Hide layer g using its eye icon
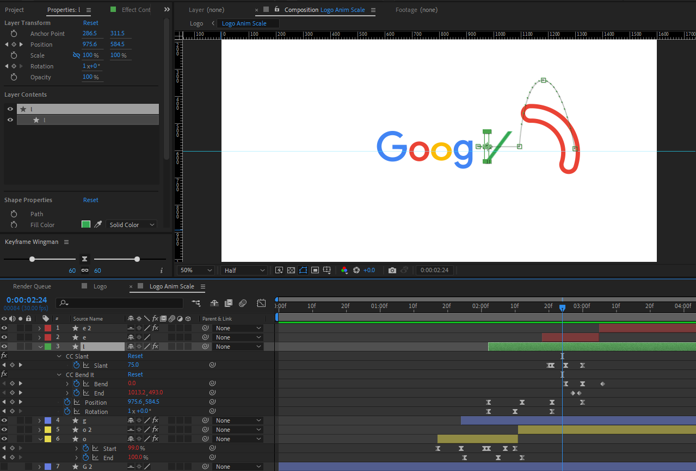The width and height of the screenshot is (696, 471). coord(4,420)
